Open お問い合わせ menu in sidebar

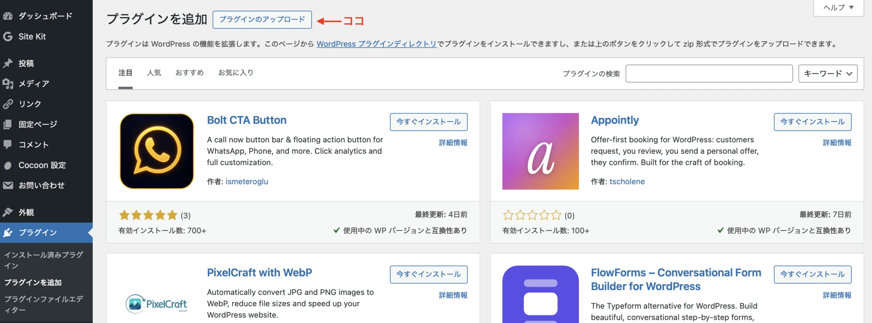click(x=42, y=185)
